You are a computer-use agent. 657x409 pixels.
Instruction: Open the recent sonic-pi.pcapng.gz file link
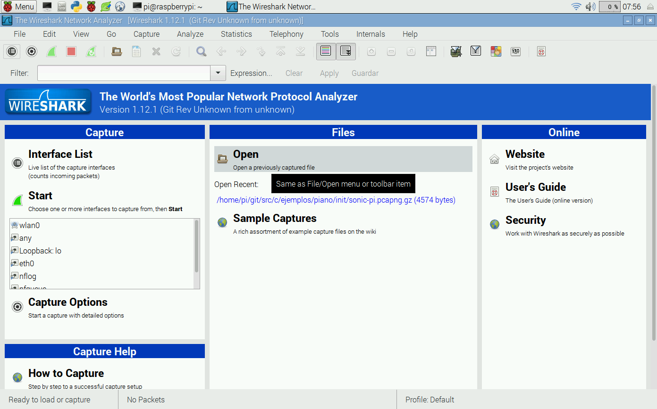coord(336,200)
